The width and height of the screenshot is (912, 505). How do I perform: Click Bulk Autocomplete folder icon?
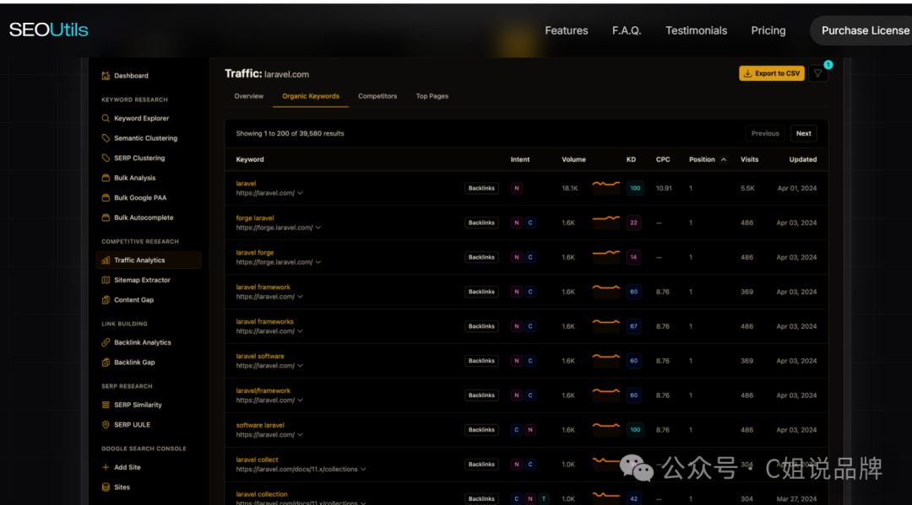[106, 218]
